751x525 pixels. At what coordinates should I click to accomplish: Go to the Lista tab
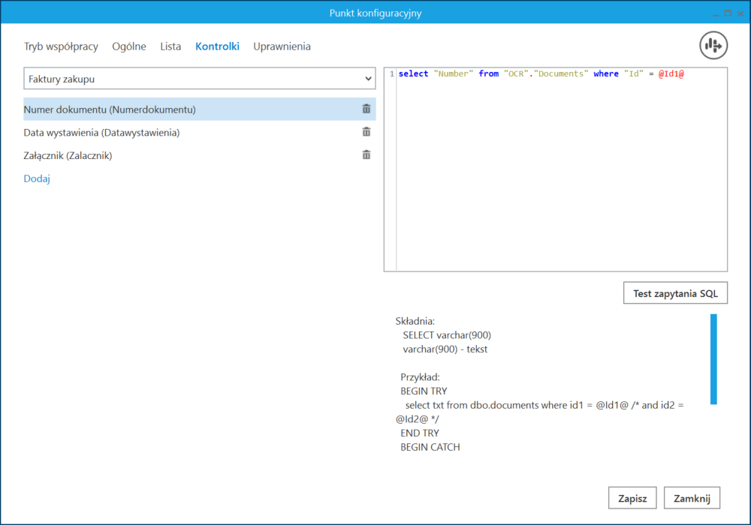pos(170,46)
